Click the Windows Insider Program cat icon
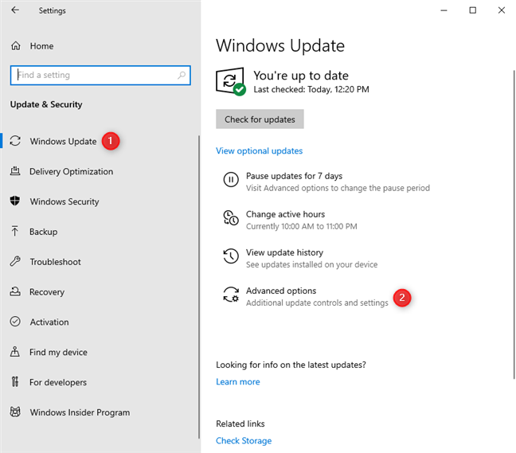Image resolution: width=516 pixels, height=453 pixels. (x=15, y=412)
